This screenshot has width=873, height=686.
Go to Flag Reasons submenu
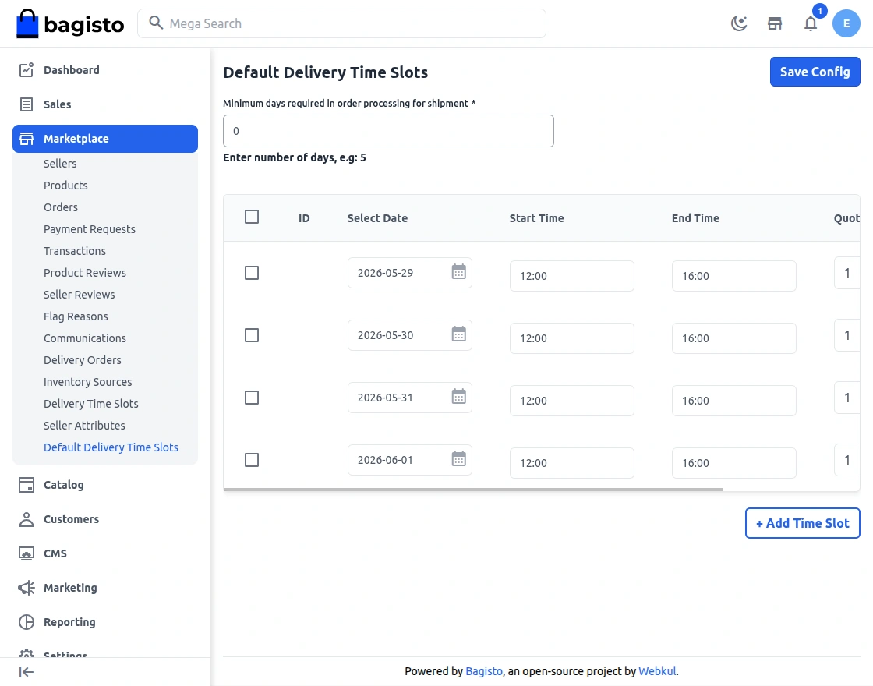tap(76, 316)
